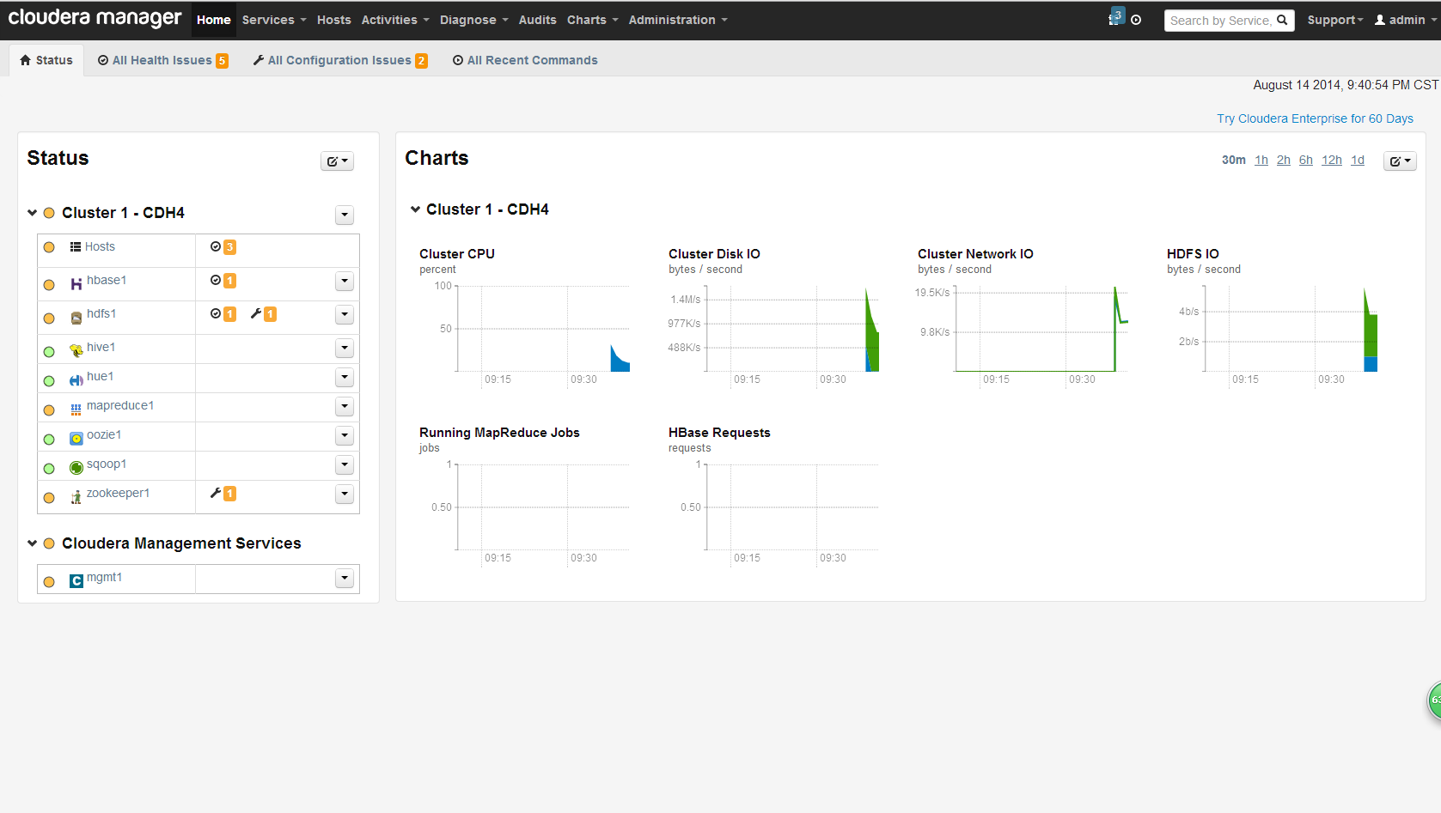Screen dimensions: 1441x813
Task: Open oozie1 actions dropdown arrow
Action: (345, 435)
